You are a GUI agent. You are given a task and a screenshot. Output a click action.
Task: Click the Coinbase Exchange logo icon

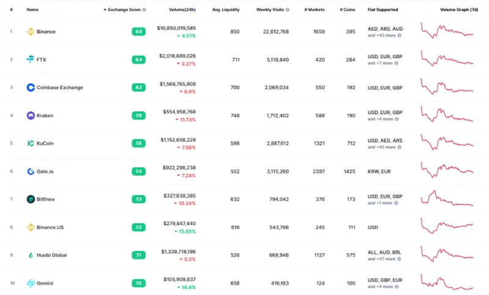(31, 88)
